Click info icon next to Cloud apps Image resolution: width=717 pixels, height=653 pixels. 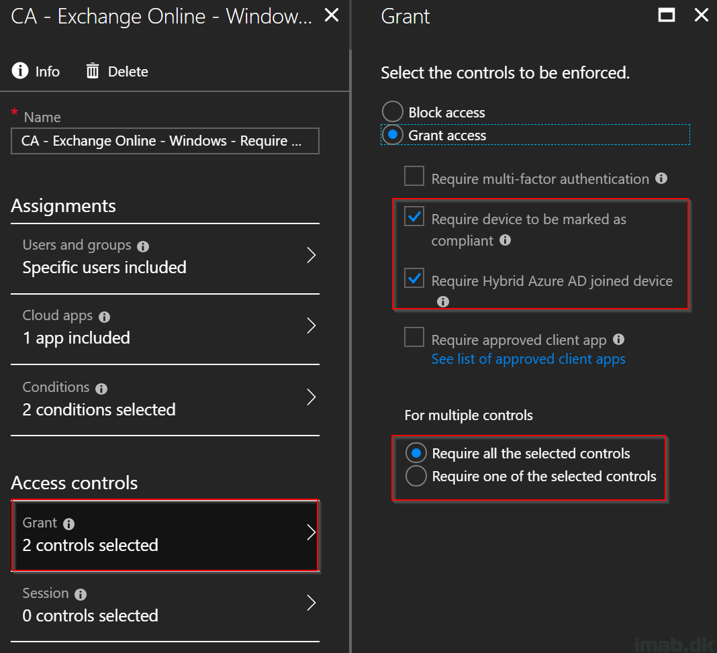click(104, 317)
